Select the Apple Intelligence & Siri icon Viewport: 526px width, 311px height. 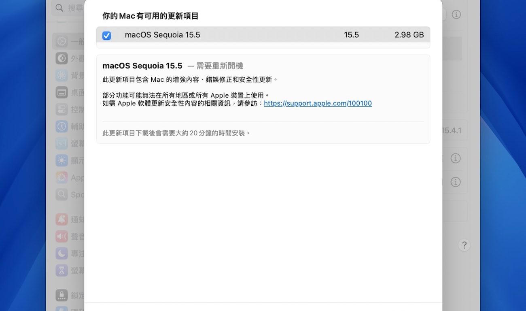(x=62, y=177)
